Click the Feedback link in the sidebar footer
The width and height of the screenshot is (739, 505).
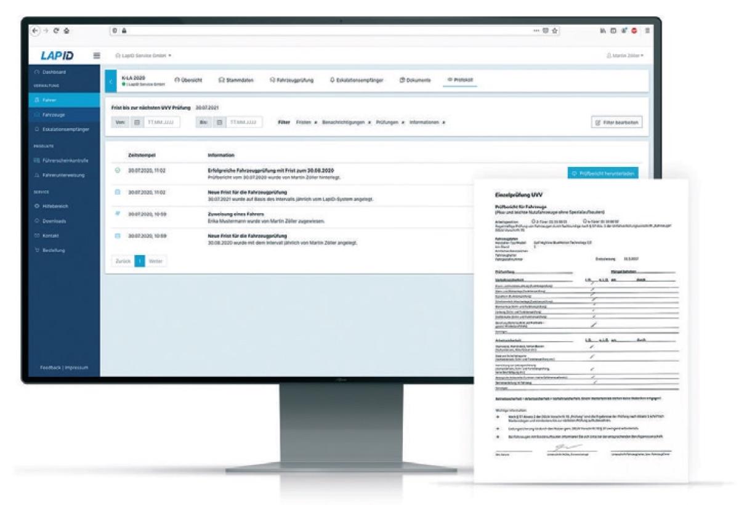(50, 368)
